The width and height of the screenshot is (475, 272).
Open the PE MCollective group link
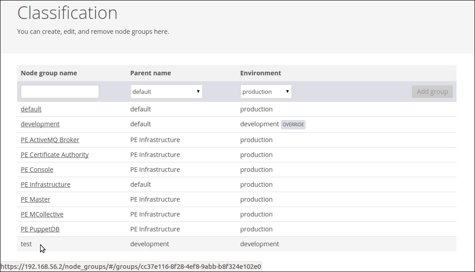click(x=42, y=214)
